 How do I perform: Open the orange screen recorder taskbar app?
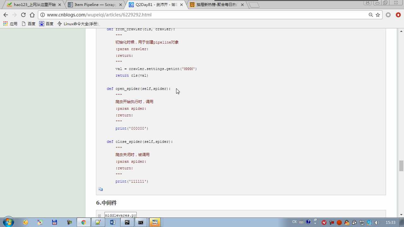click(x=155, y=222)
